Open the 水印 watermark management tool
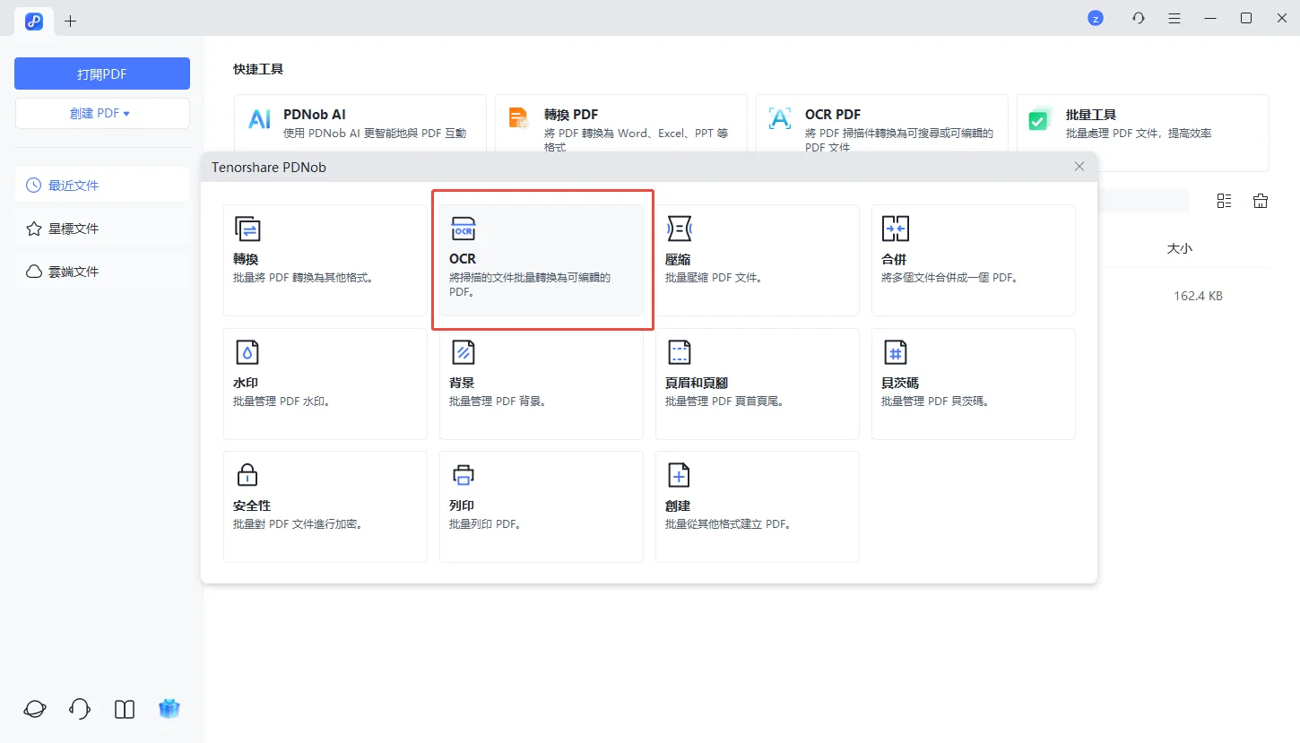The image size is (1300, 743). (x=325, y=384)
